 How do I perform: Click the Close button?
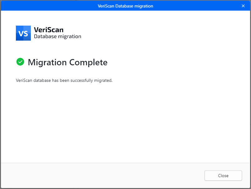(x=223, y=176)
